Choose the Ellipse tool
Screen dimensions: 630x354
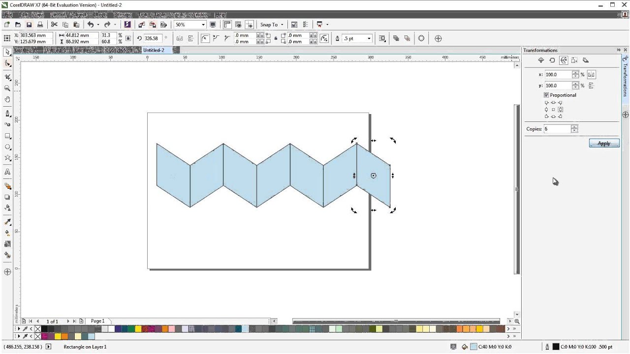point(7,147)
